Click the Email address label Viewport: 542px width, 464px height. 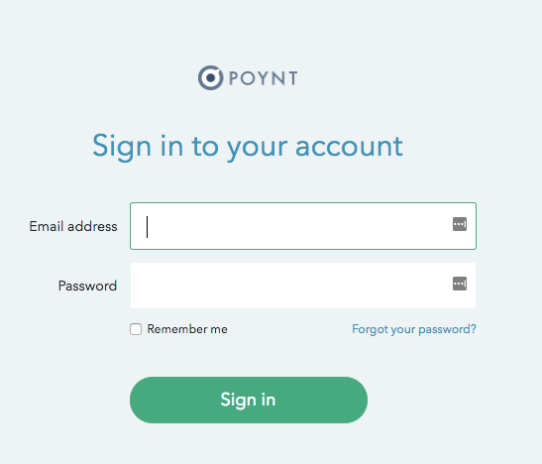(73, 226)
